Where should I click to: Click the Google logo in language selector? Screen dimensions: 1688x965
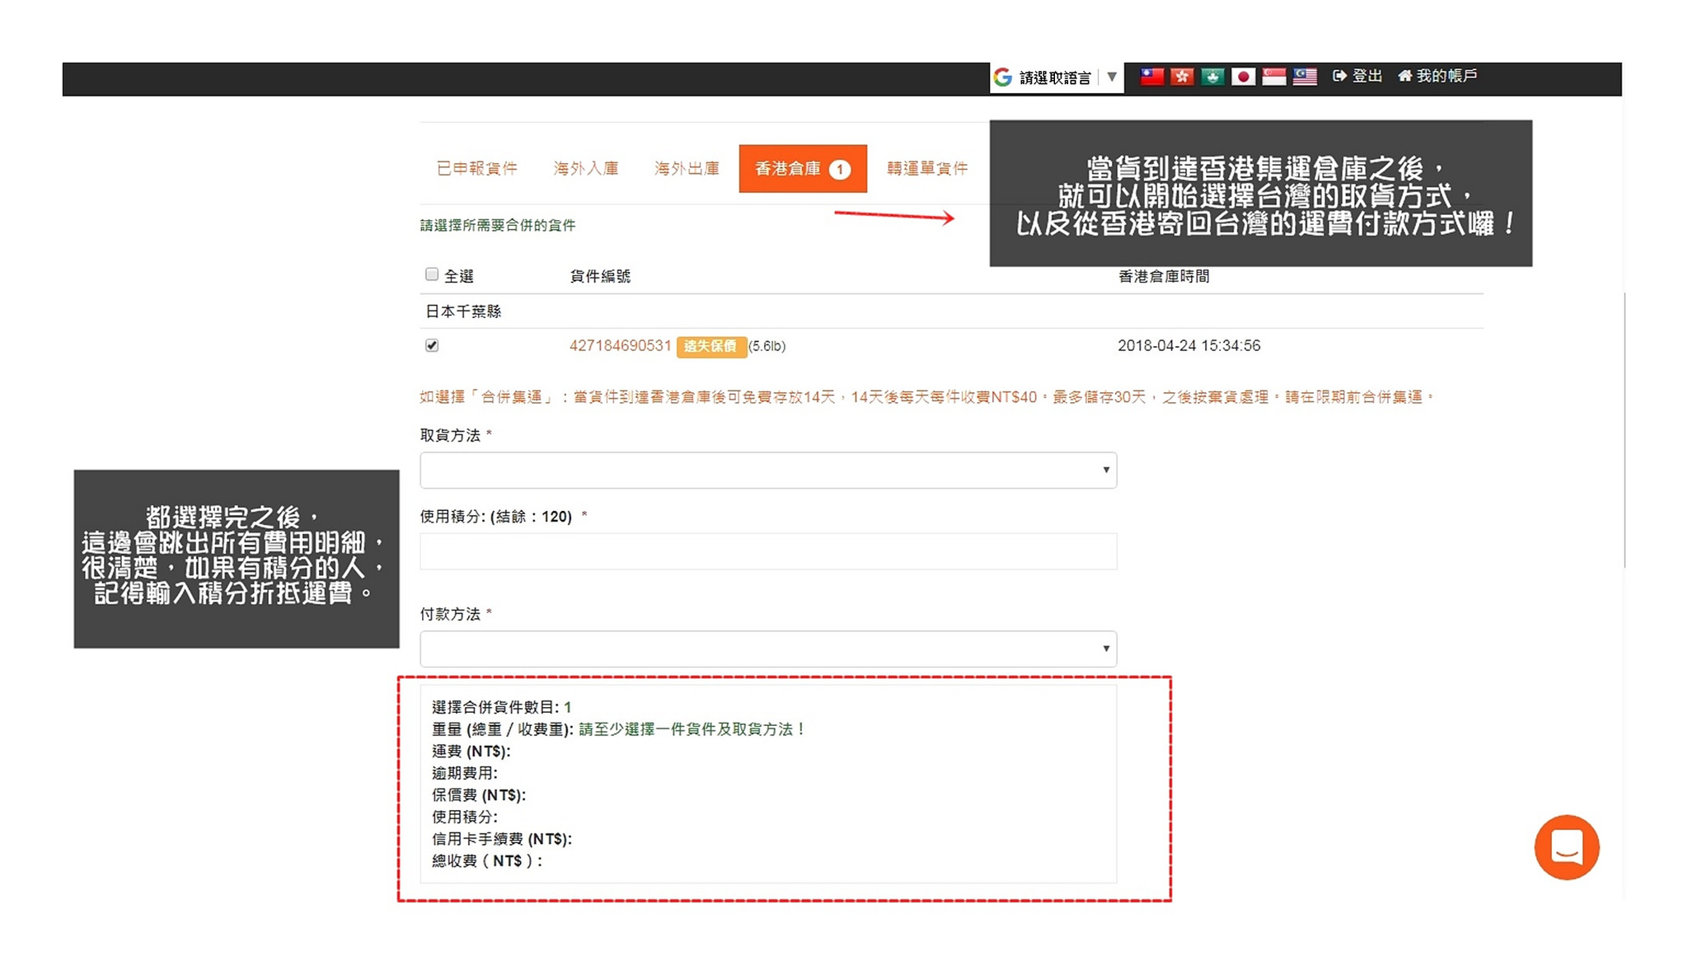click(1003, 77)
